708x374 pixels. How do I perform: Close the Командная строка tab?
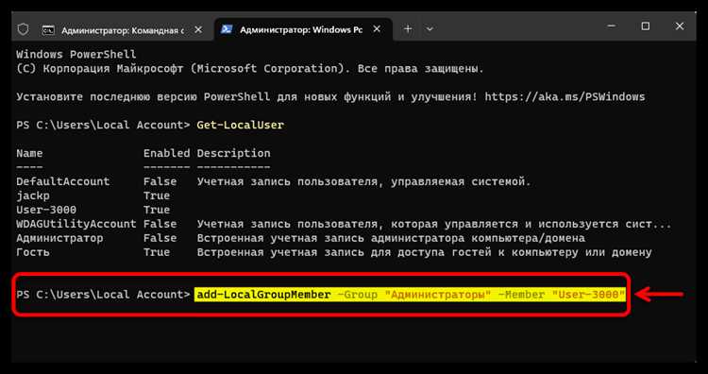pyautogui.click(x=198, y=30)
